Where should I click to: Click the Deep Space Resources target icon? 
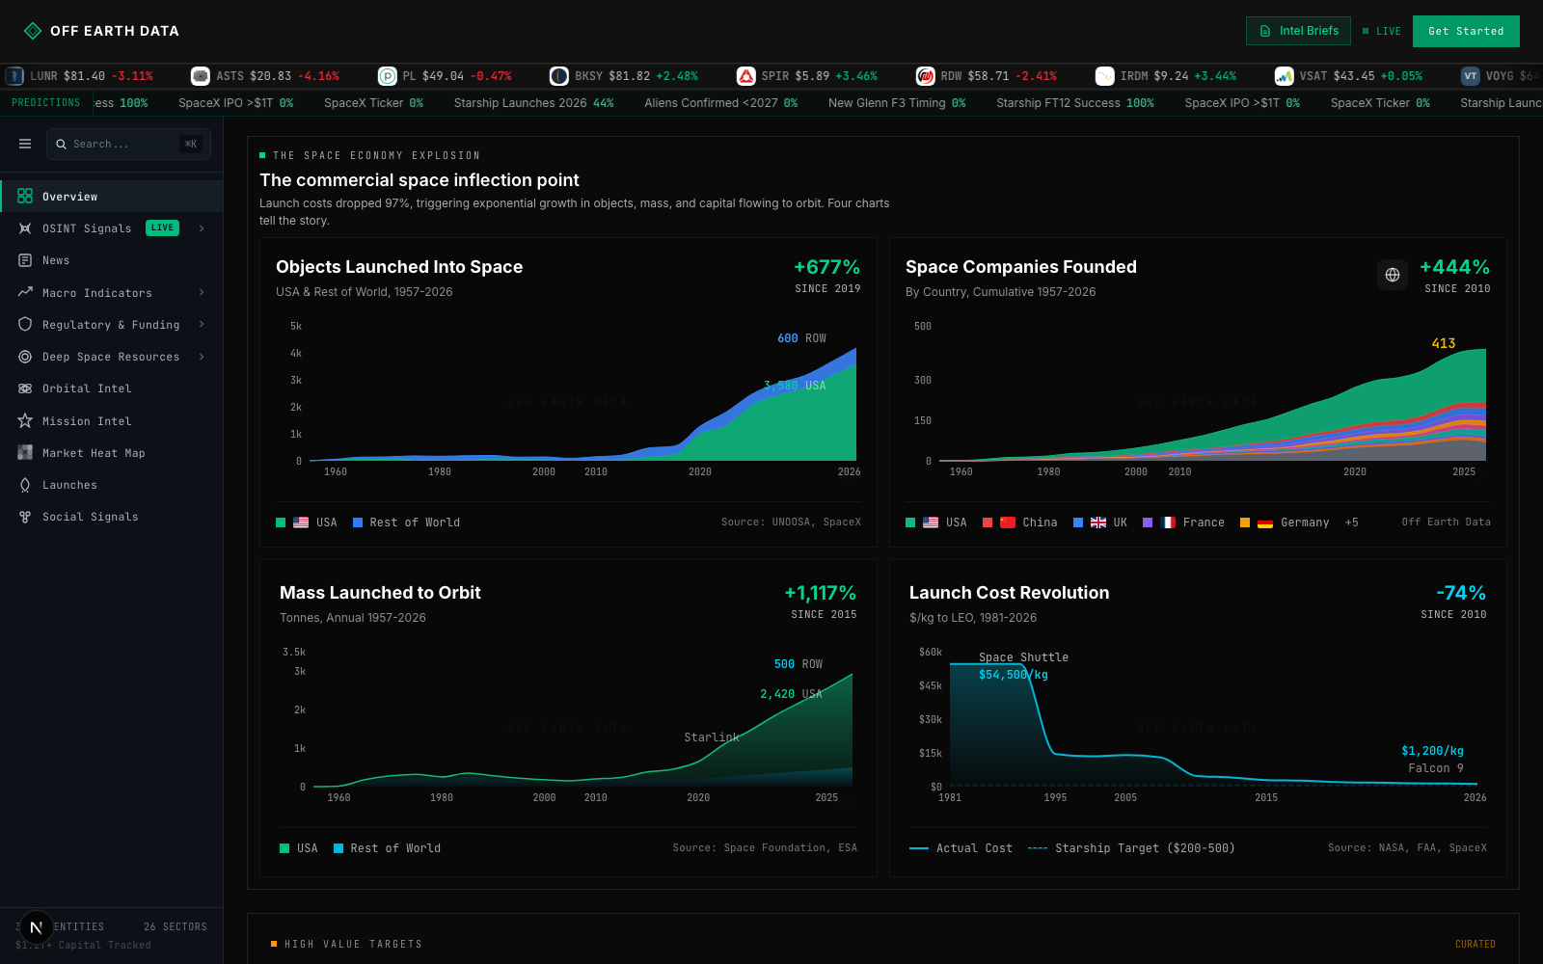(25, 357)
